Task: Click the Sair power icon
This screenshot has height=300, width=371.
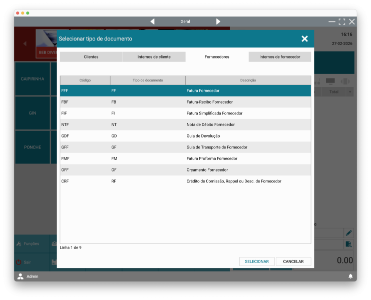Action: click(x=19, y=262)
